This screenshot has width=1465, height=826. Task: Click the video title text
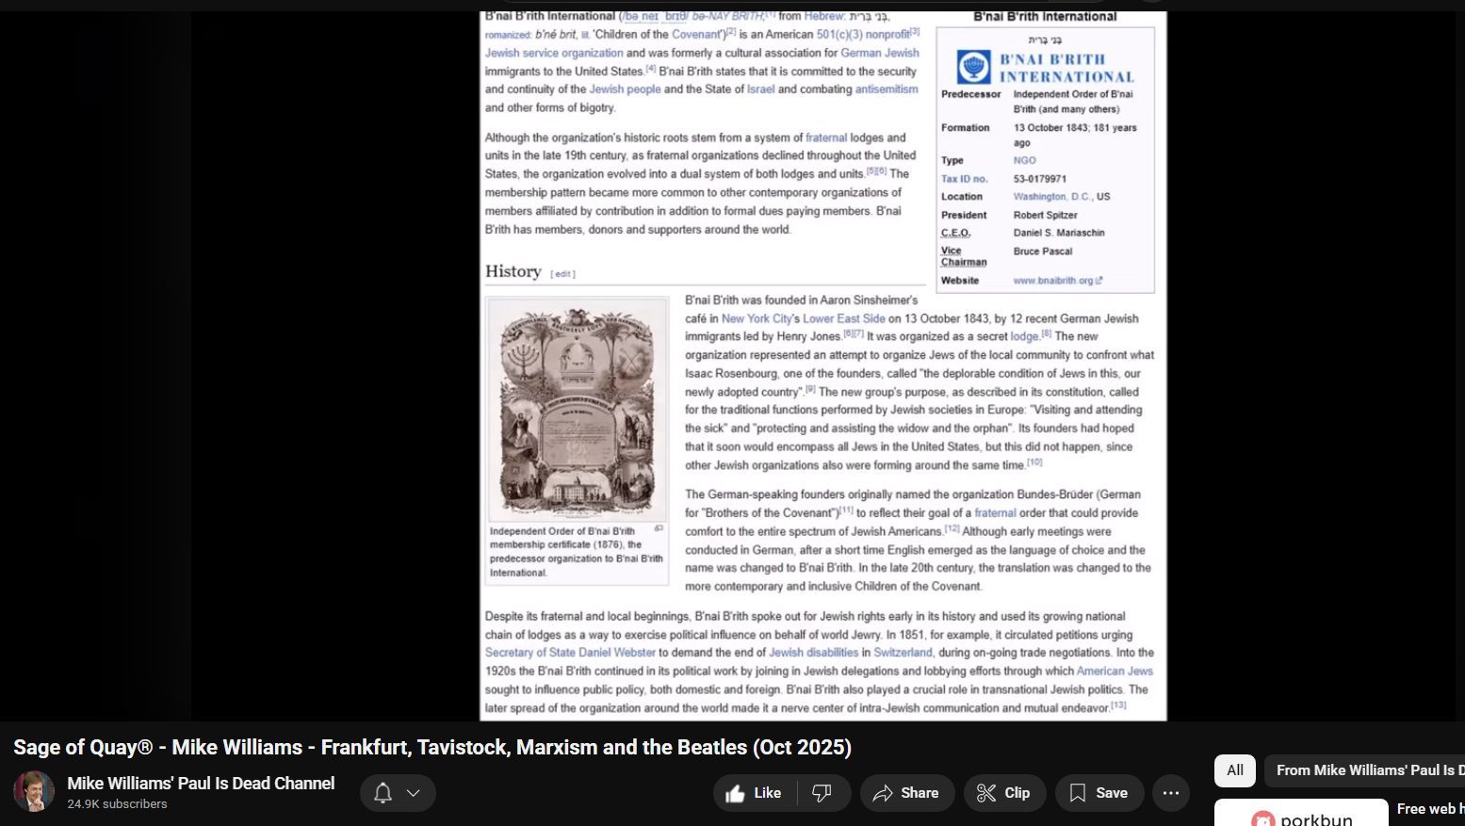pyautogui.click(x=432, y=748)
